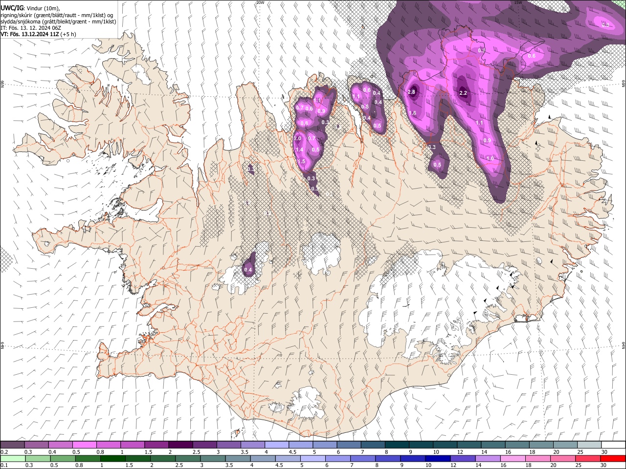This screenshot has width=626, height=469.
Task: Click the snow scale swatch between 0.2 and 0.3
Action: point(12,445)
